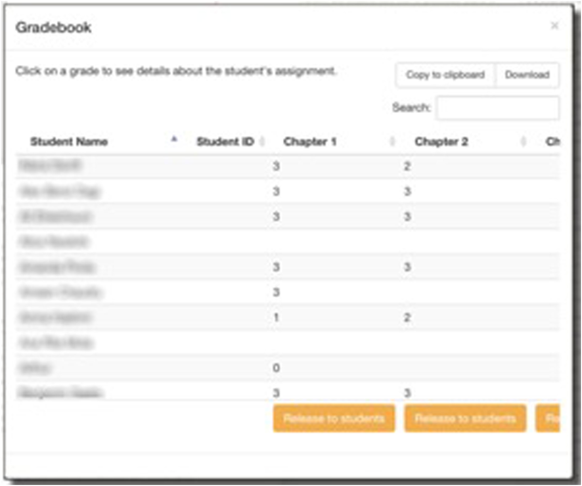Click the Student ID sort icon
582x486 pixels.
(262, 141)
